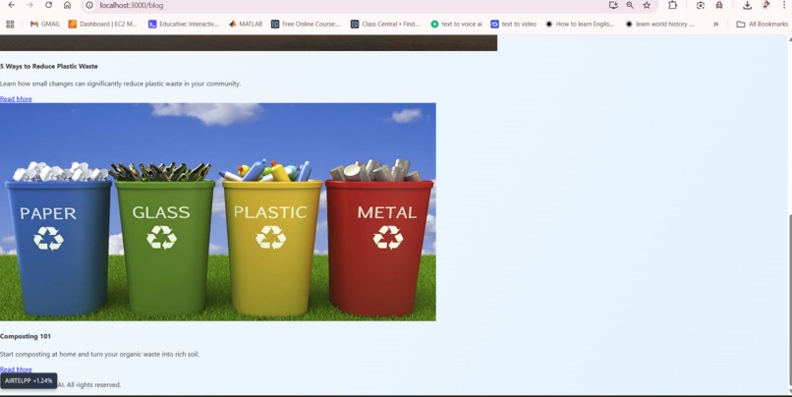Bookmark this page with the star icon
This screenshot has width=792, height=397.
coord(647,5)
